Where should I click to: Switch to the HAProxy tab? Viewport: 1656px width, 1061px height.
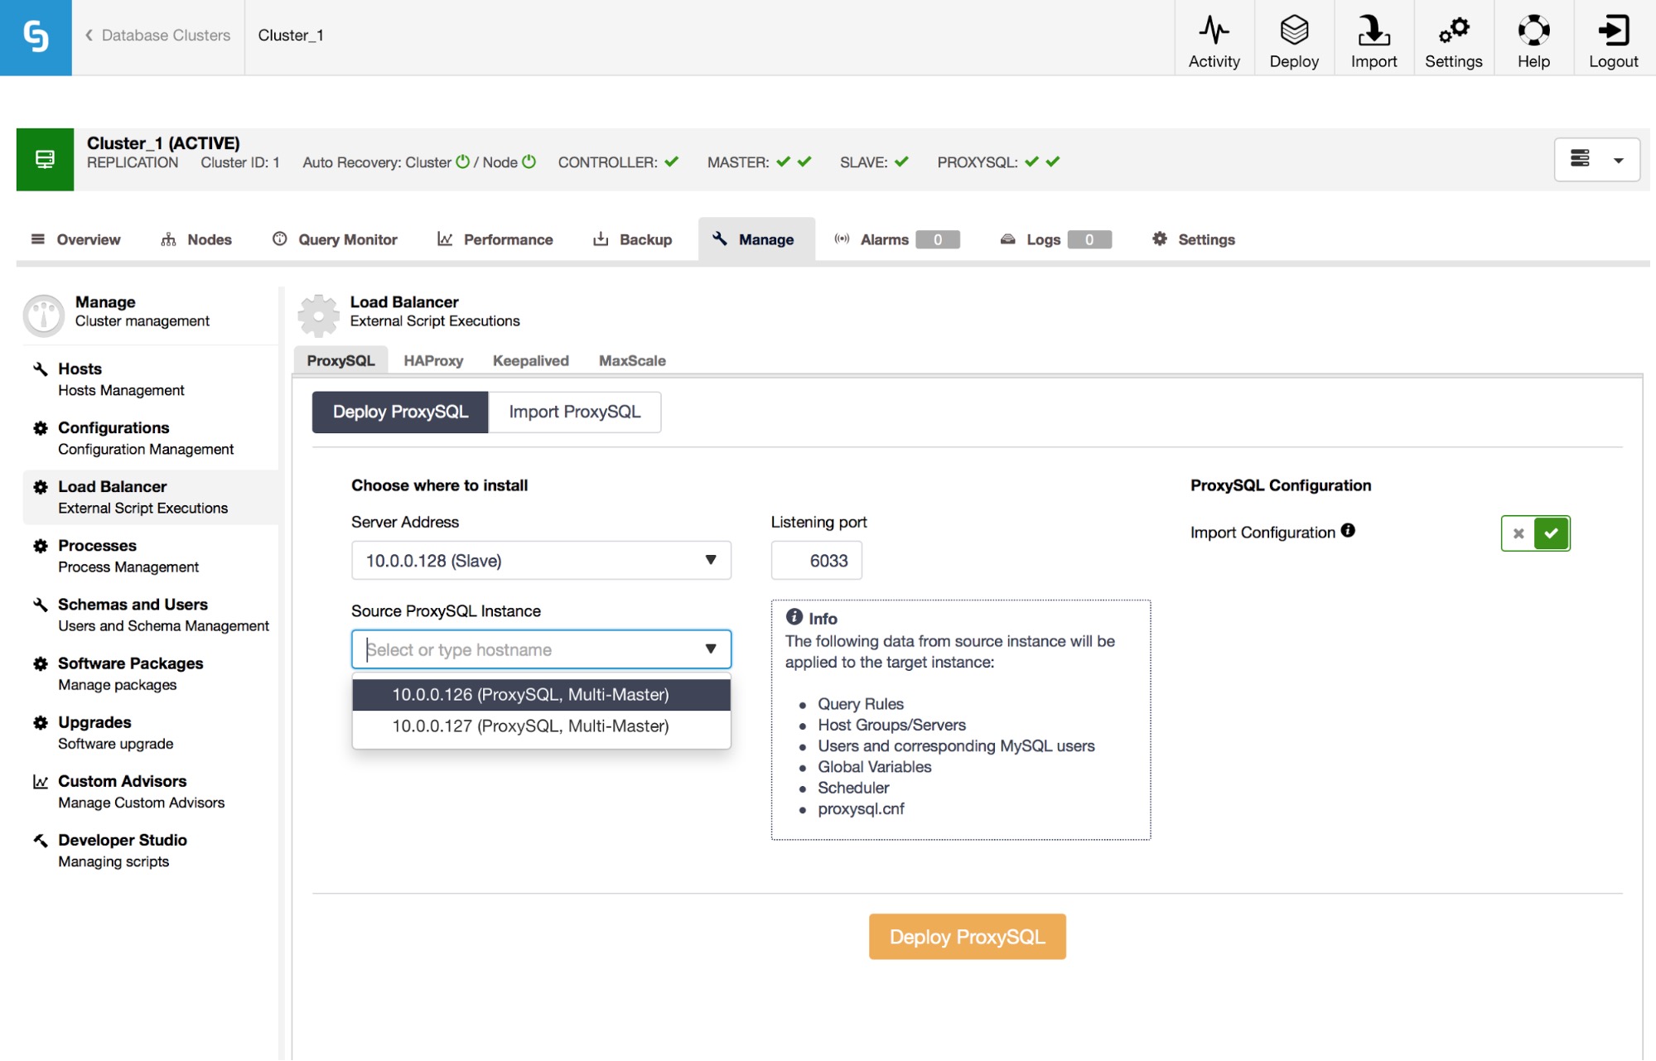433,360
